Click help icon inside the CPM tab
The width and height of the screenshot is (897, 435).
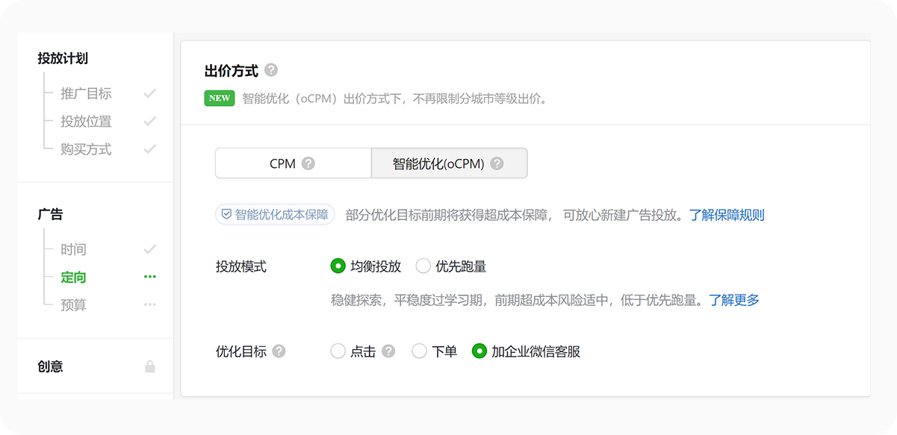click(x=308, y=163)
